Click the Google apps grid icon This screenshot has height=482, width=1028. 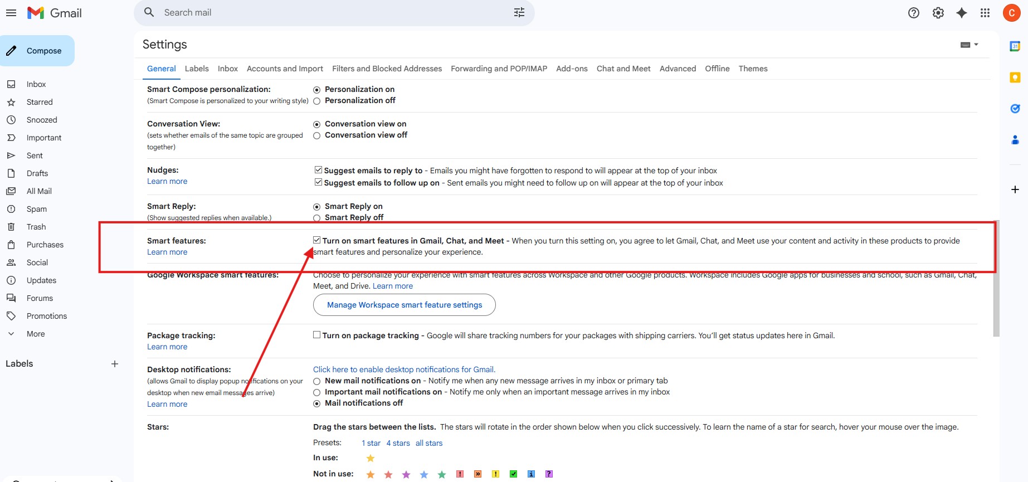coord(985,13)
